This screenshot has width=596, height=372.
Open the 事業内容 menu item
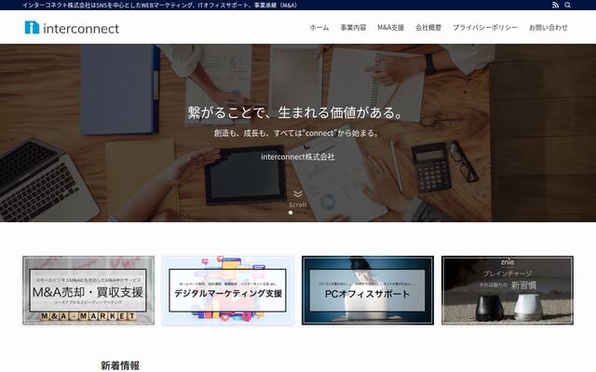click(353, 27)
